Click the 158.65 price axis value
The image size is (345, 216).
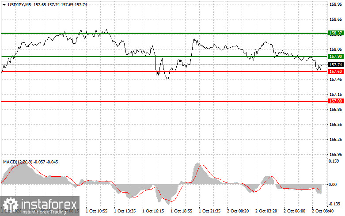point(336,19)
